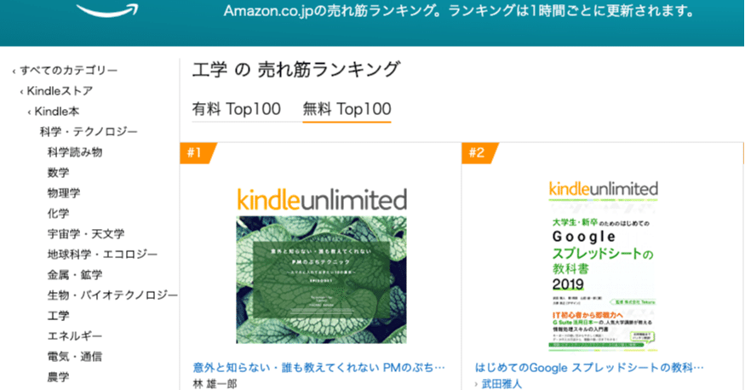Click はじめてのGoogle スプレッドシート title link
The height and width of the screenshot is (390, 745).
click(589, 368)
